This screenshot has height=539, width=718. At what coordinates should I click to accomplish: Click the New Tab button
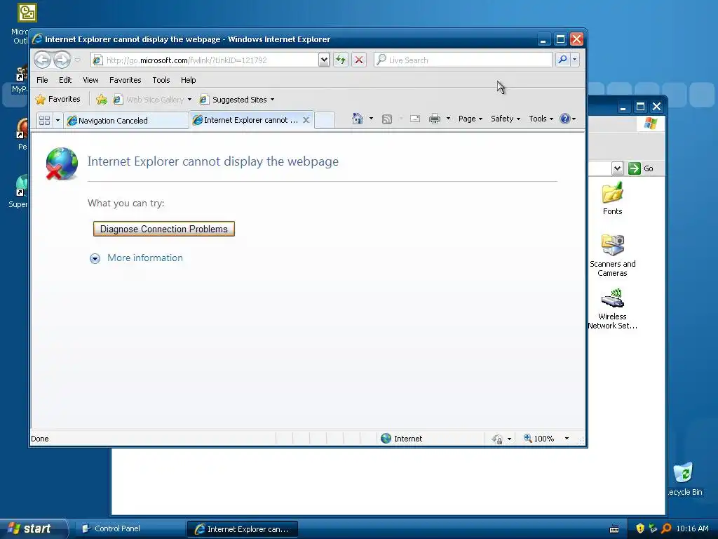pyautogui.click(x=325, y=120)
